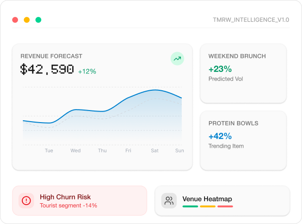Click the +12% revenue change label

coord(87,71)
